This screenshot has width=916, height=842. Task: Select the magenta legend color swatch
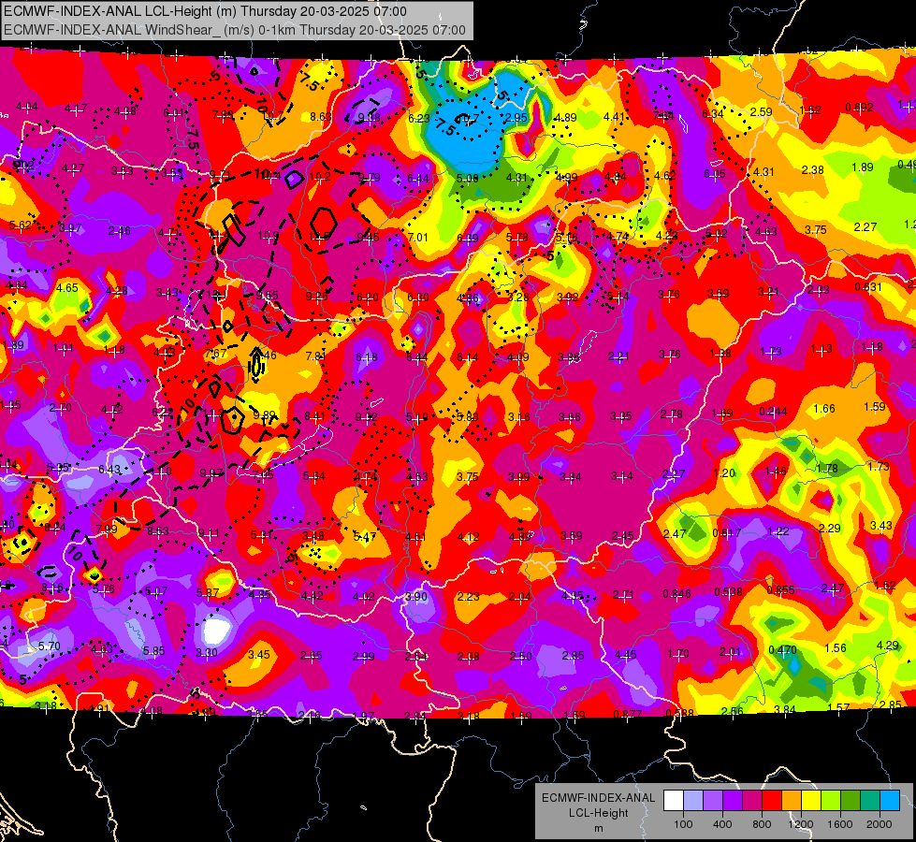752,801
